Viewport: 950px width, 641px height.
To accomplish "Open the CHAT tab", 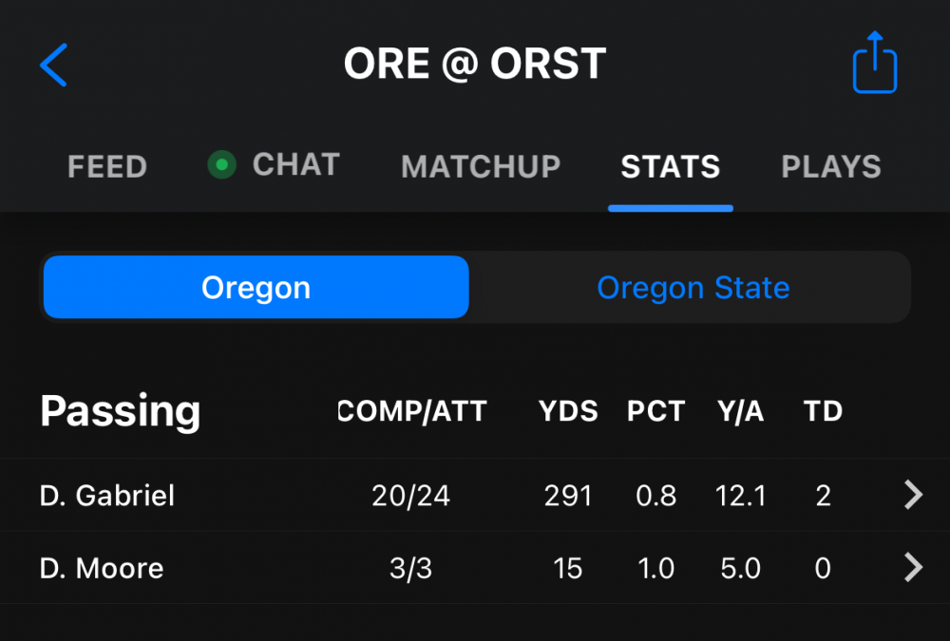I will click(295, 165).
